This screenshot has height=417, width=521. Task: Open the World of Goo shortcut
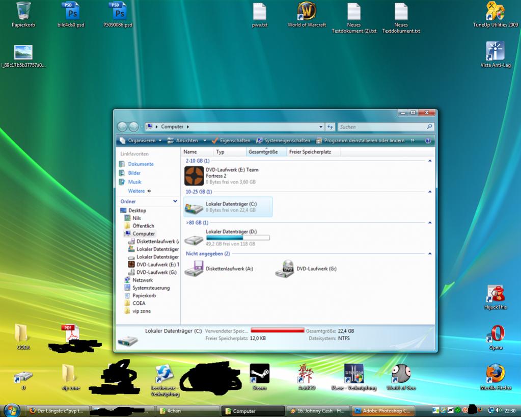(x=401, y=377)
